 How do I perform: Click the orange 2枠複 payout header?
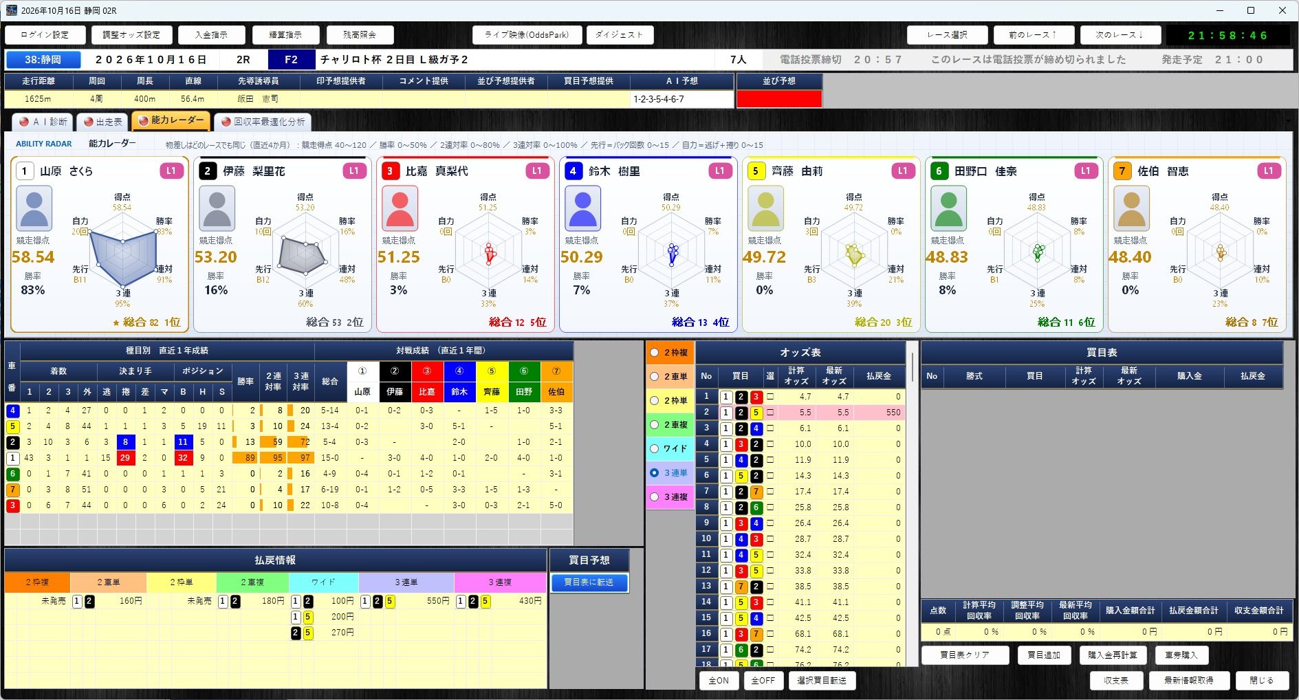tap(37, 582)
